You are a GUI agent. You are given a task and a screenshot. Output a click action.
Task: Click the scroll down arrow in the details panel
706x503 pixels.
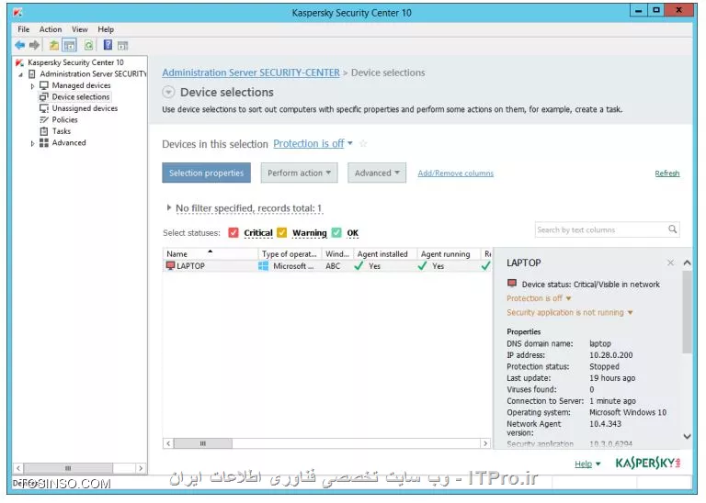click(687, 436)
